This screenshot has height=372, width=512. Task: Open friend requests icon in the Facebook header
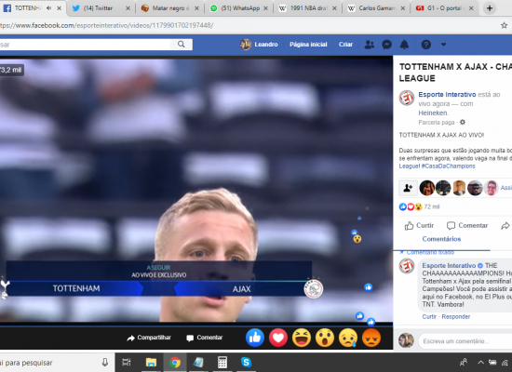tap(370, 45)
